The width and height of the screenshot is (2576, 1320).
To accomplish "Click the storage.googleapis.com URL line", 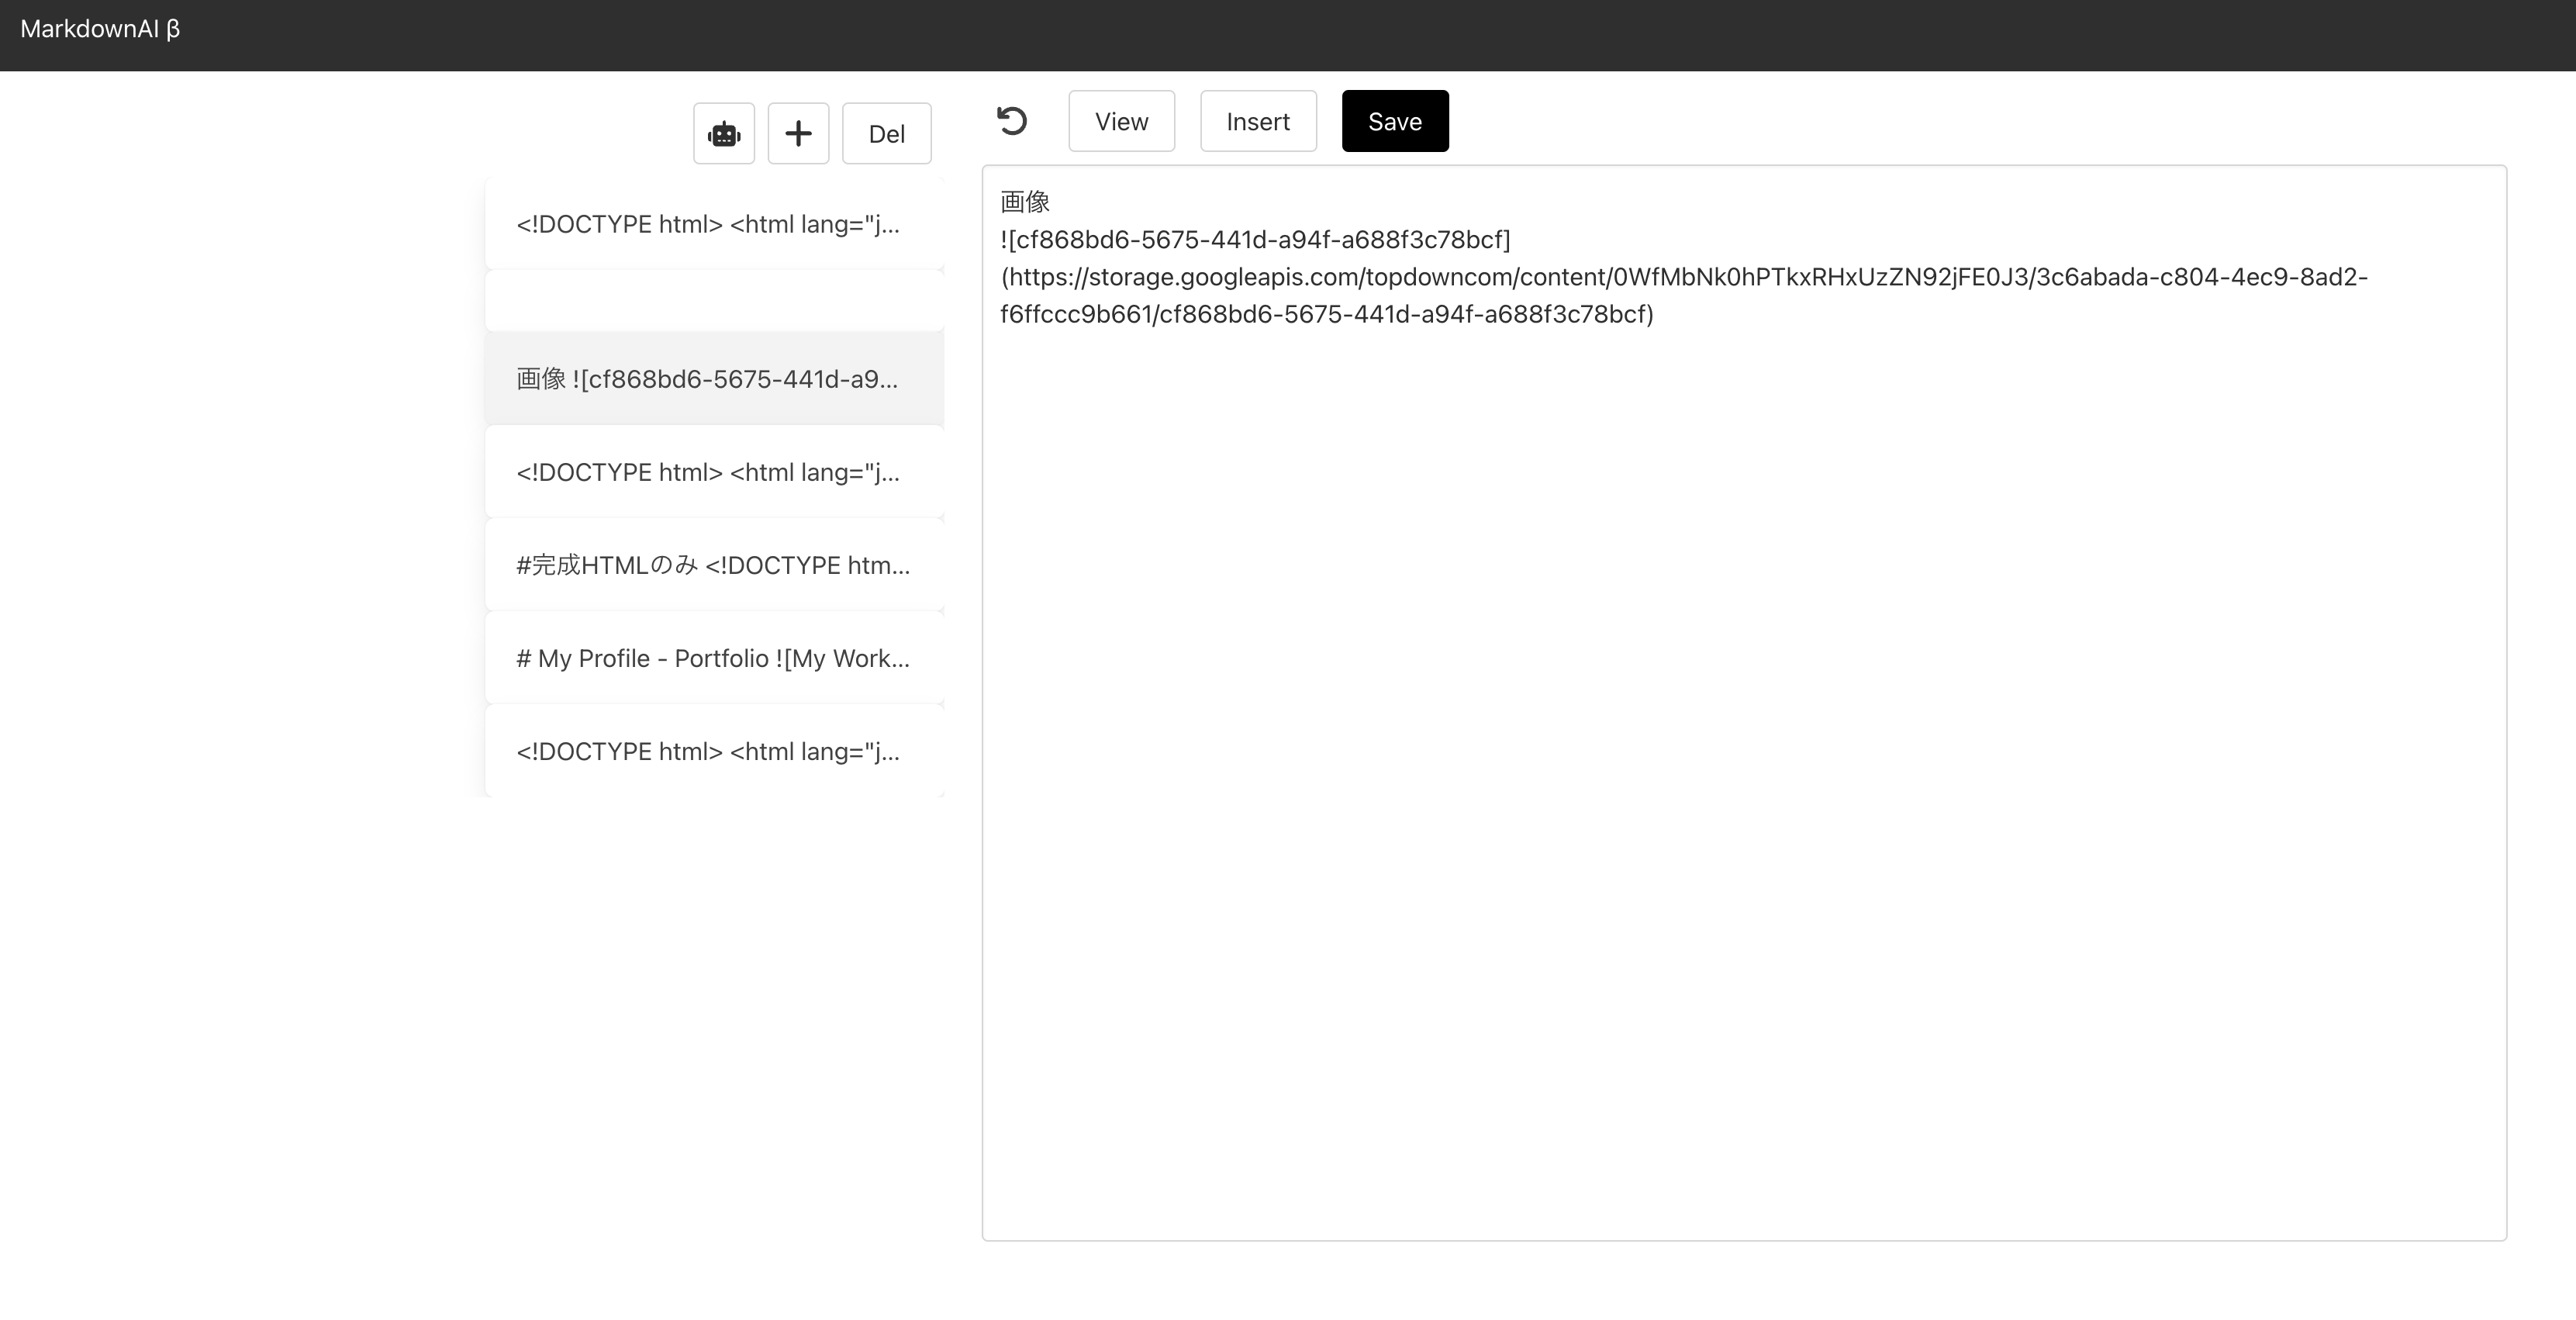I will click(x=1684, y=277).
